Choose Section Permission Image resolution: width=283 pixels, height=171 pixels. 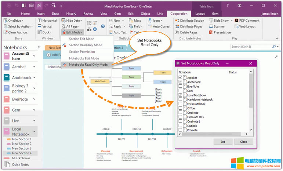point(82,52)
